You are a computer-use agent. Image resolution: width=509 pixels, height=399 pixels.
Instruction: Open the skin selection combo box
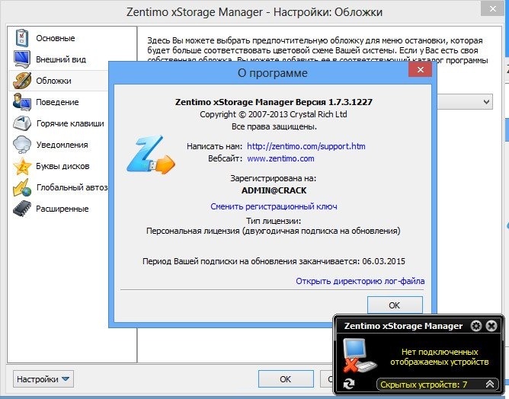486,101
